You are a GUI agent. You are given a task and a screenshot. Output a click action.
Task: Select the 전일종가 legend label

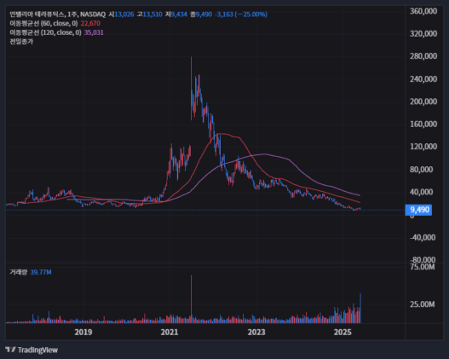[21, 42]
